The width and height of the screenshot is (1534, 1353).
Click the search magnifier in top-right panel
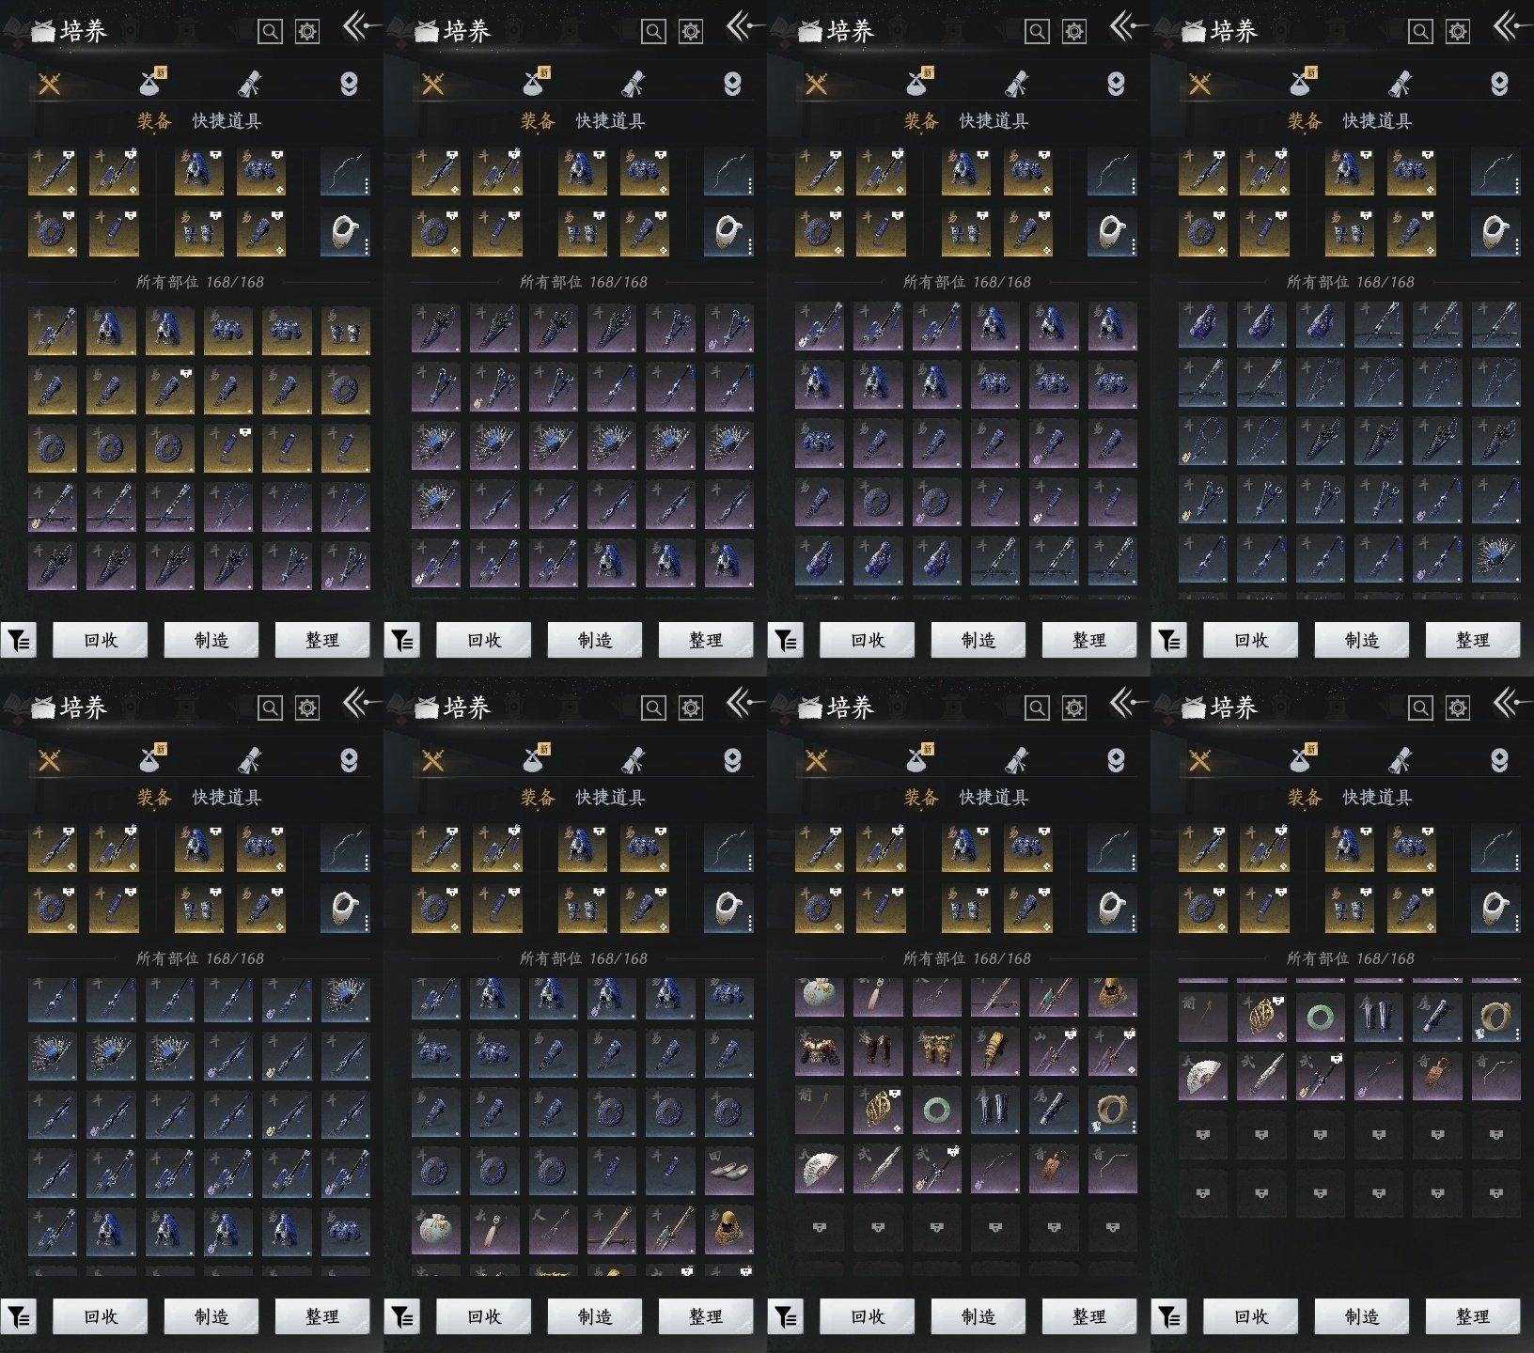click(x=1420, y=32)
